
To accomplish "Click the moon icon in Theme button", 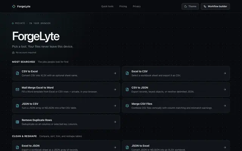I will pyautogui.click(x=186, y=6).
